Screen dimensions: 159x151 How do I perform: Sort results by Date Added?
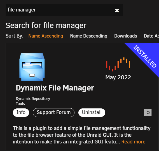click(x=151, y=36)
